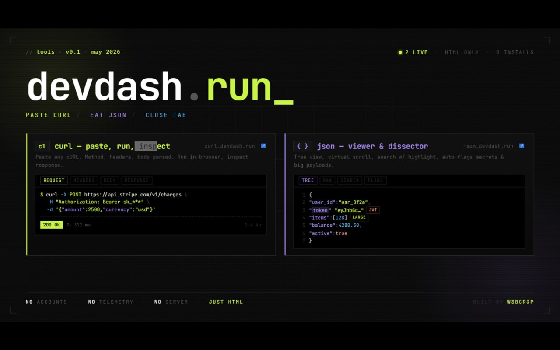Click the "cl" curl tool badge icon
Screen dimensions: 560x350
[42, 146]
